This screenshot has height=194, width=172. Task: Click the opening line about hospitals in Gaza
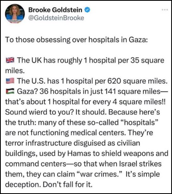pos(76,40)
